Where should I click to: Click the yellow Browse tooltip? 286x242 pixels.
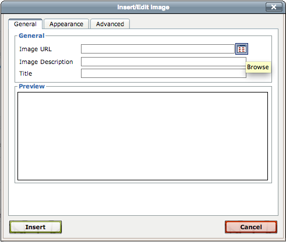tap(258, 67)
